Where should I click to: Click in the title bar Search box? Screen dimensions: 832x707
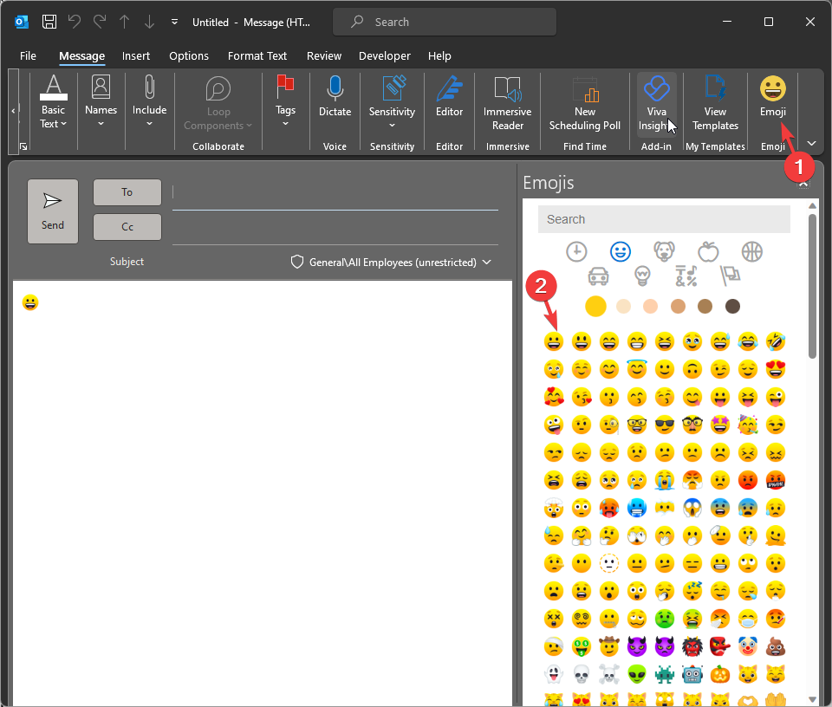point(445,22)
